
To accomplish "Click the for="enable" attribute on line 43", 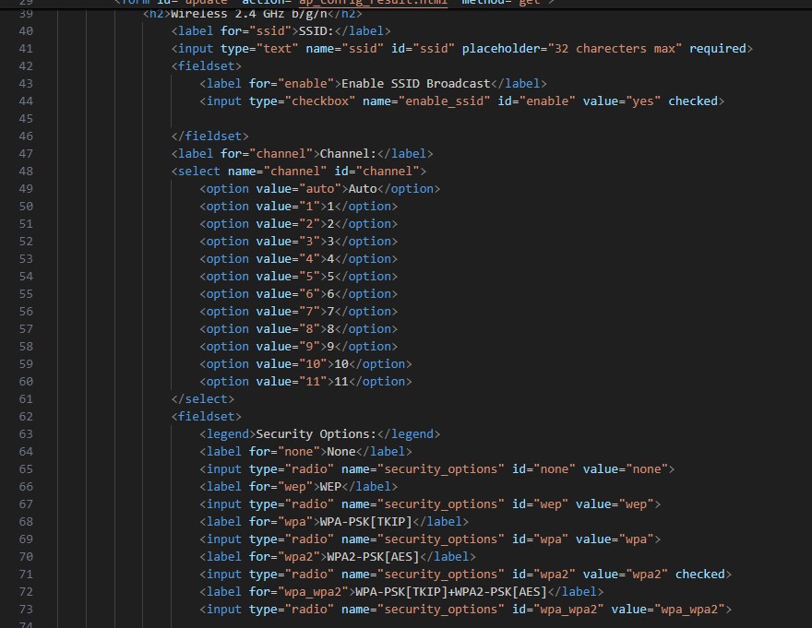I will [292, 84].
